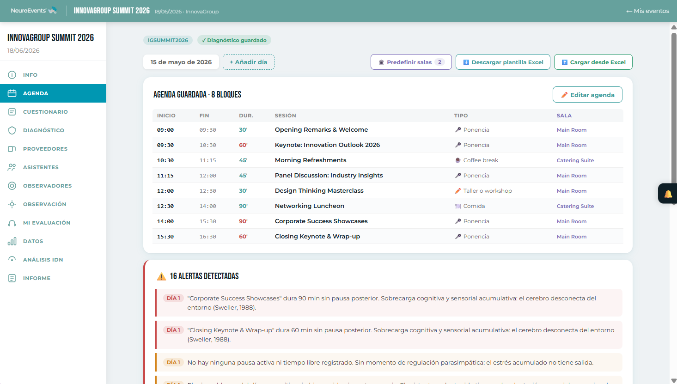Click the Predefinir salas button

coord(411,62)
